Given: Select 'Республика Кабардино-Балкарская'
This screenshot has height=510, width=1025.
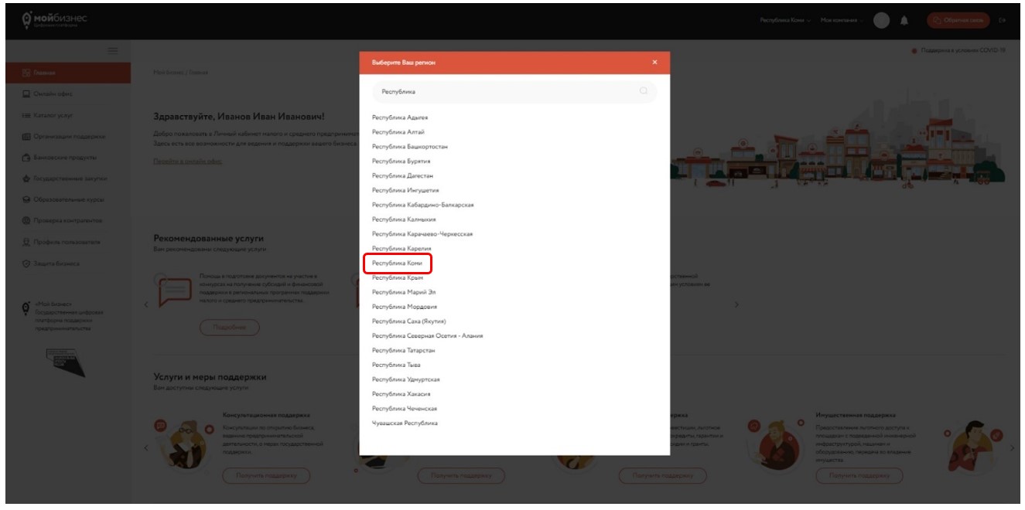Looking at the screenshot, I should tap(422, 205).
